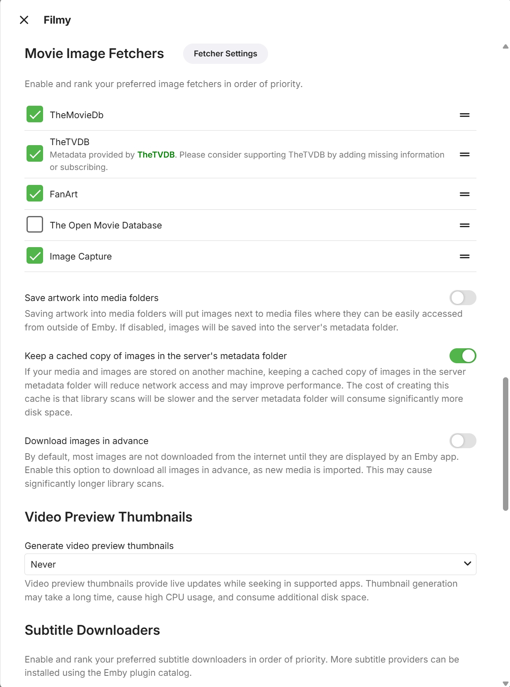Click the vertical scrollbar thumb
Image resolution: width=510 pixels, height=687 pixels.
point(505,444)
